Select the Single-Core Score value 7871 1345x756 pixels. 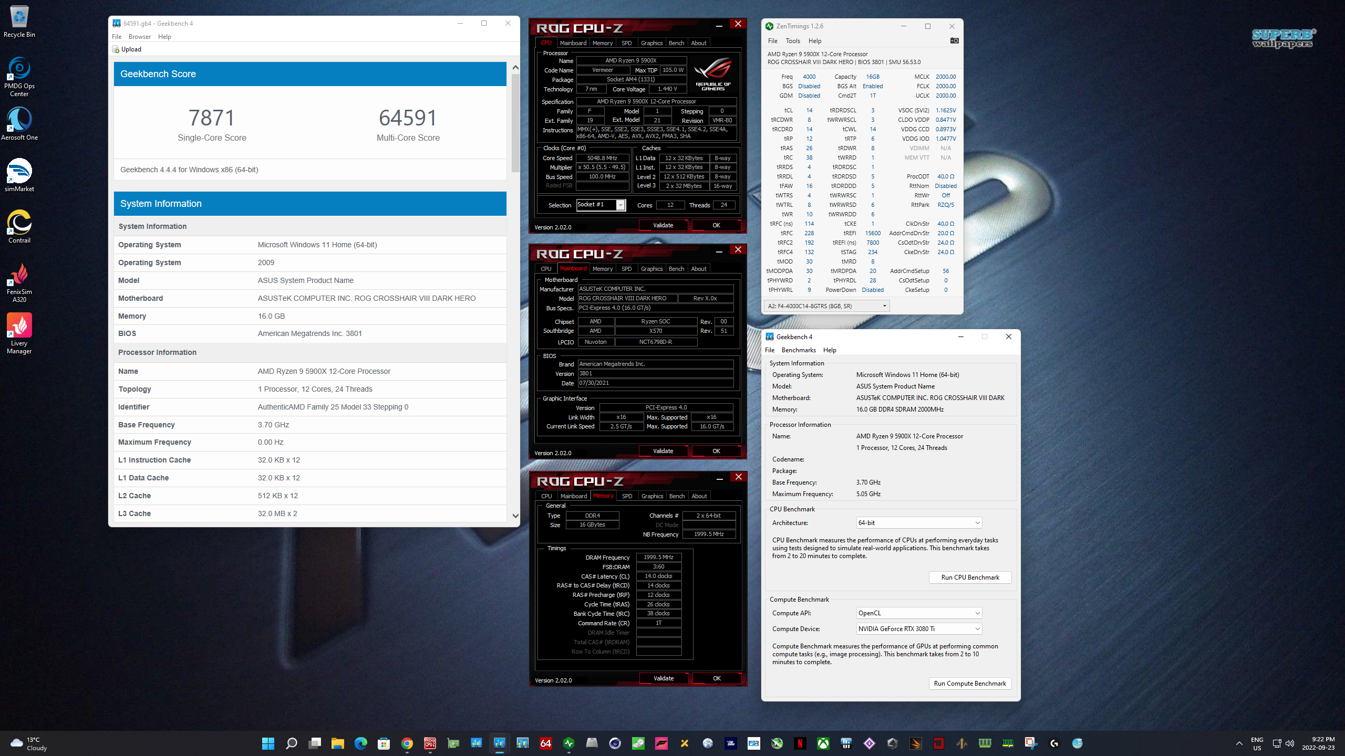212,118
